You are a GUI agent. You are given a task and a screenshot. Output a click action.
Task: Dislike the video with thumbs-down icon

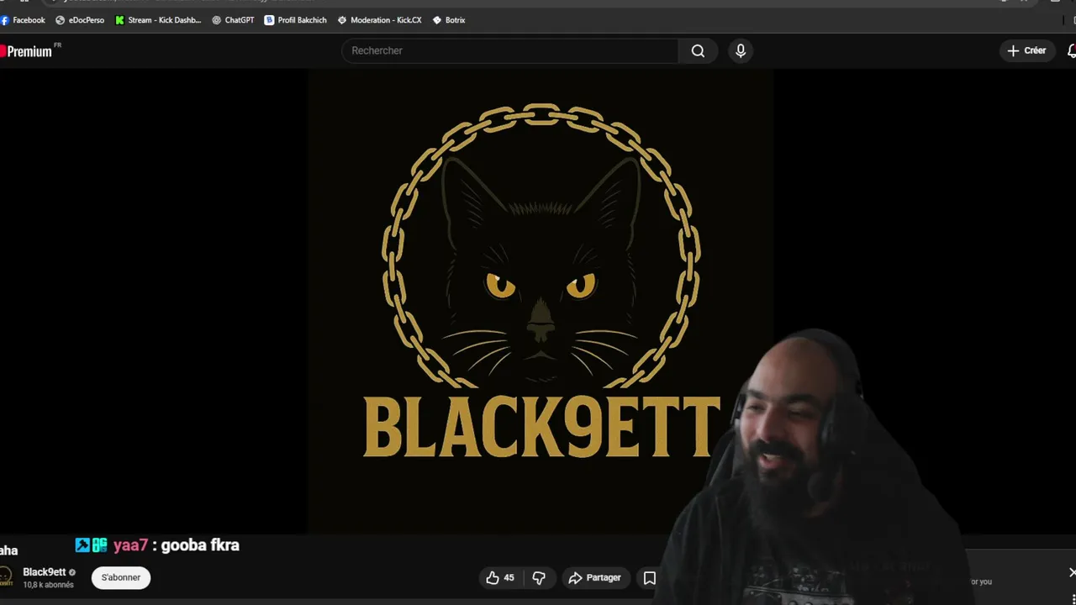[x=539, y=577]
